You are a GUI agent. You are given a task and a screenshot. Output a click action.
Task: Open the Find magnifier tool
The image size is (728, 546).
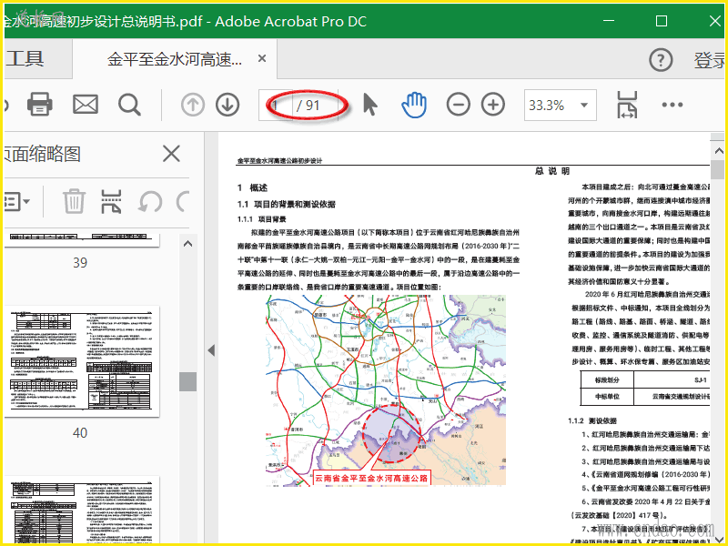pyautogui.click(x=129, y=105)
